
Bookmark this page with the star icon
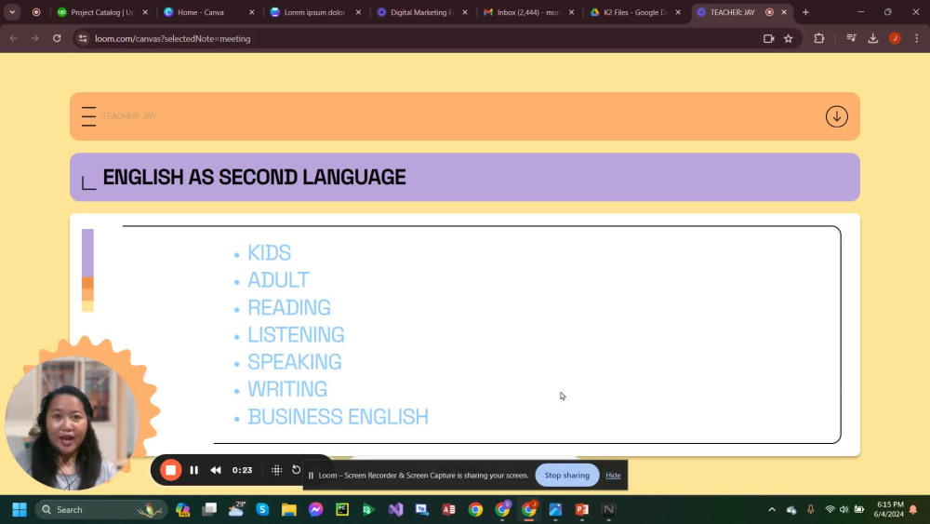[789, 38]
